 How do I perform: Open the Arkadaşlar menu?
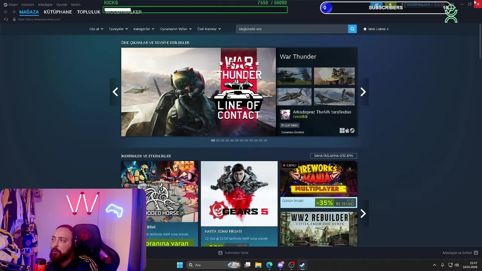(x=45, y=5)
